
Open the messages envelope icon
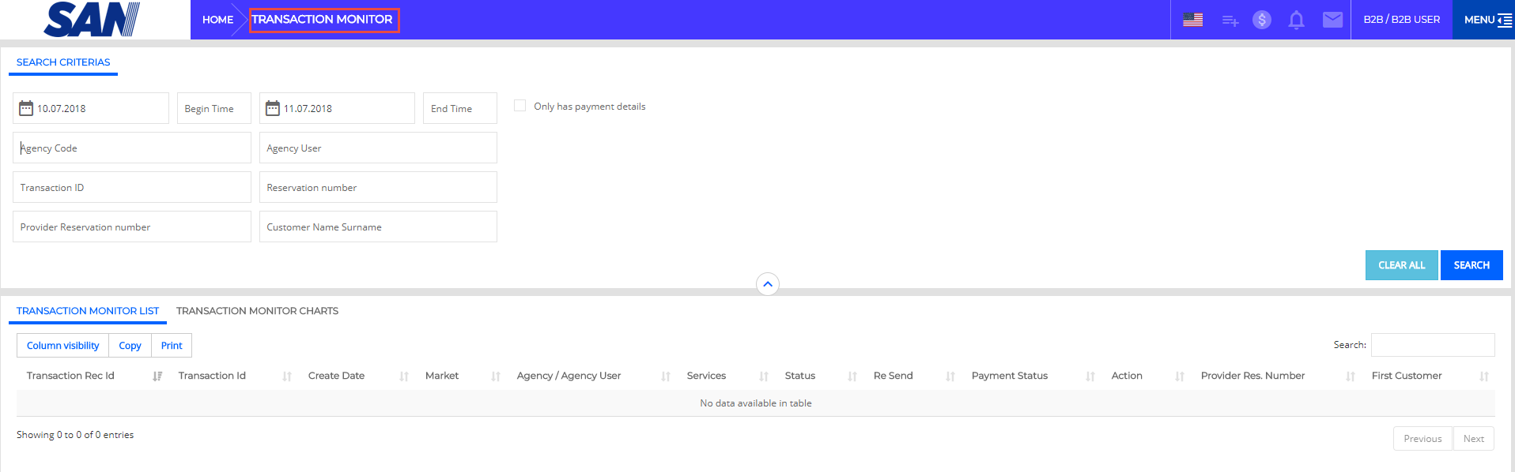click(1332, 20)
